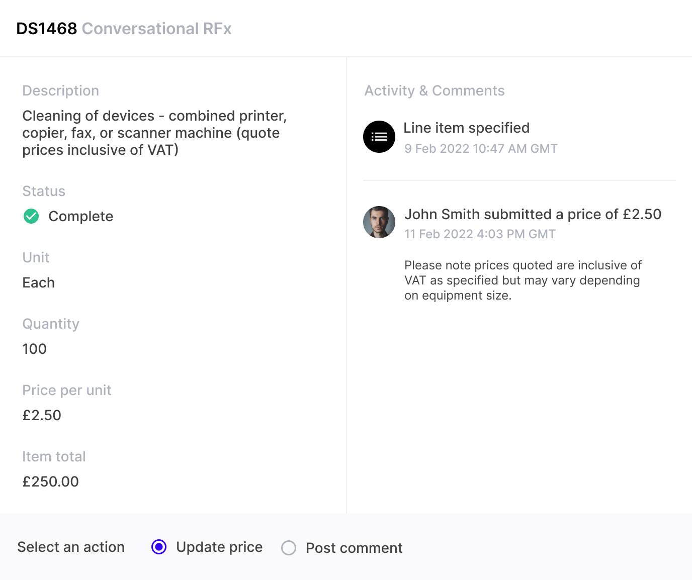Image resolution: width=692 pixels, height=580 pixels.
Task: Click the quantity value 100
Action: click(34, 349)
